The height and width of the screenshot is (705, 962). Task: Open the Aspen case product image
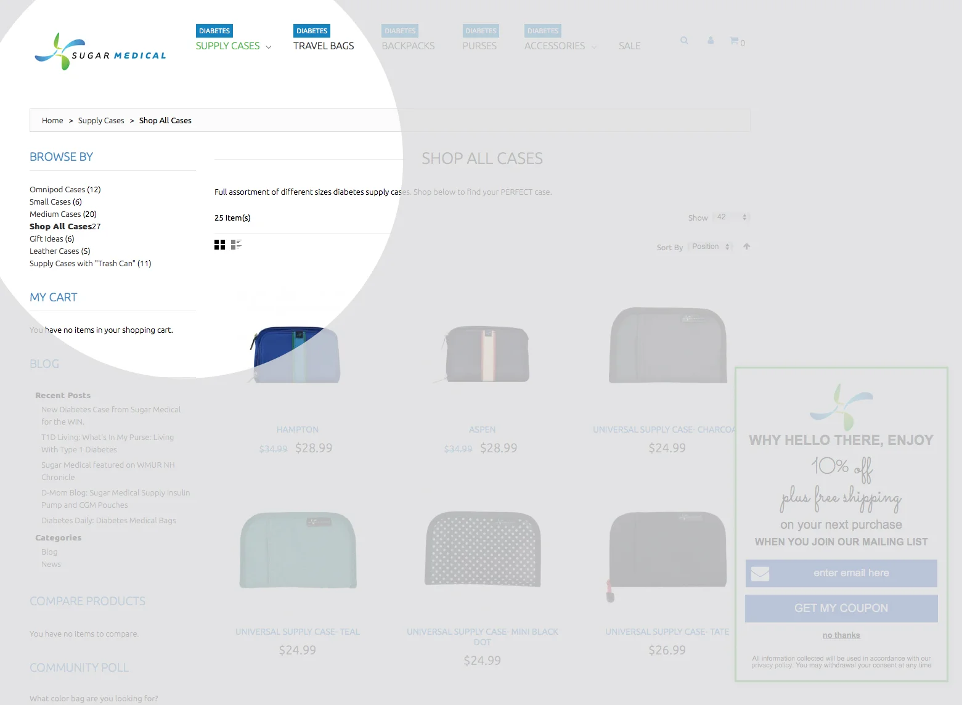(x=483, y=355)
